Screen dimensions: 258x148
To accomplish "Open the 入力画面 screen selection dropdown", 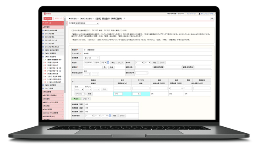I will pyautogui.click(x=87, y=23).
